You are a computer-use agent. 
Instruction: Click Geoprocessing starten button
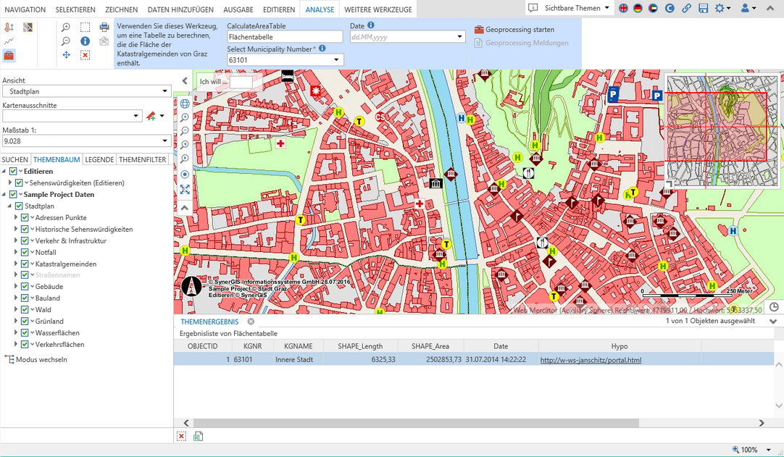514,30
